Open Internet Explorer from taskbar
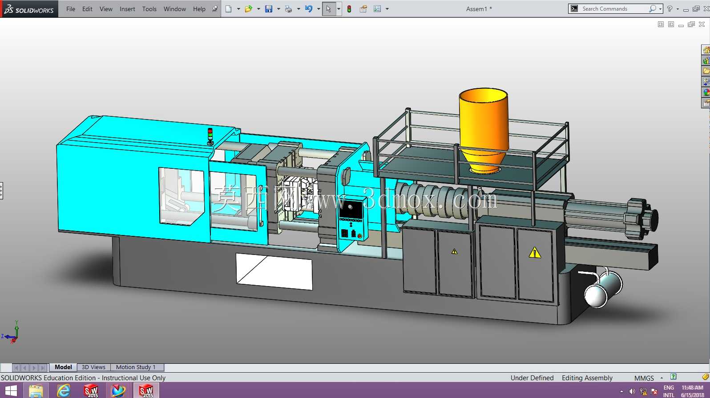 pos(64,391)
